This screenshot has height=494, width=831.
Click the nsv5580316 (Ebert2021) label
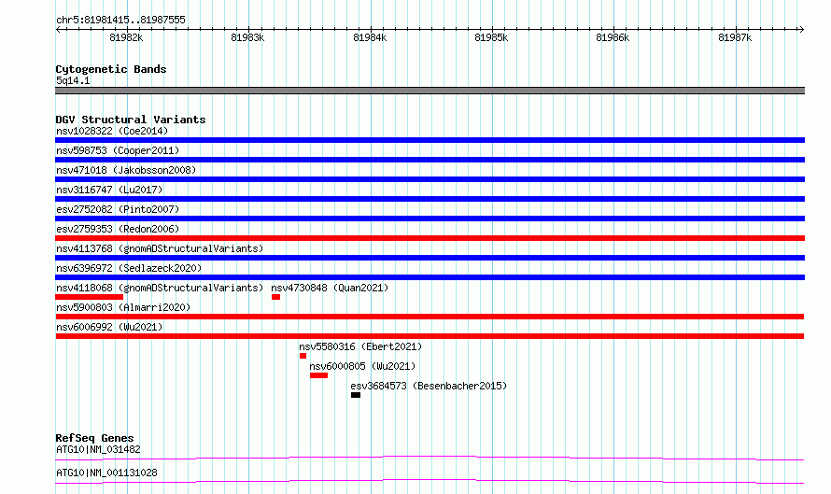tap(360, 346)
